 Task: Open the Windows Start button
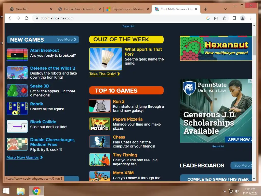coord(6,191)
